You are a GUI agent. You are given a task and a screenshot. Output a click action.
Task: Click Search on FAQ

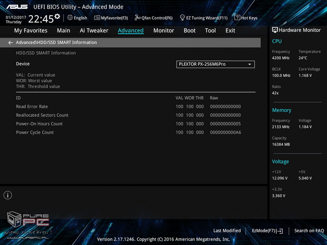click(x=309, y=231)
